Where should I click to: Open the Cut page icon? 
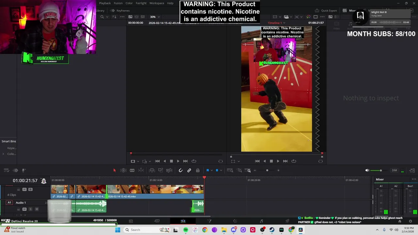point(157,221)
